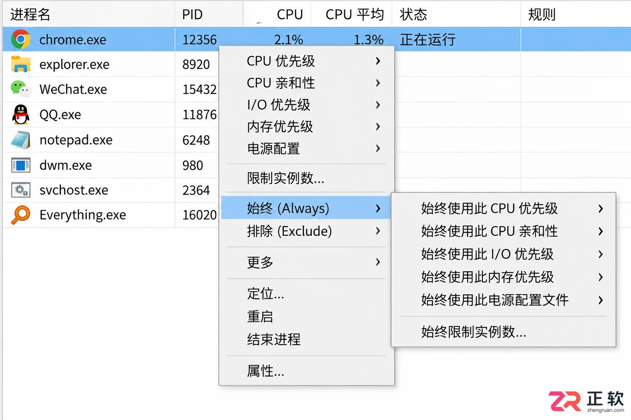Click the 正在运行 status cell
This screenshot has width=631, height=420.
pos(428,40)
